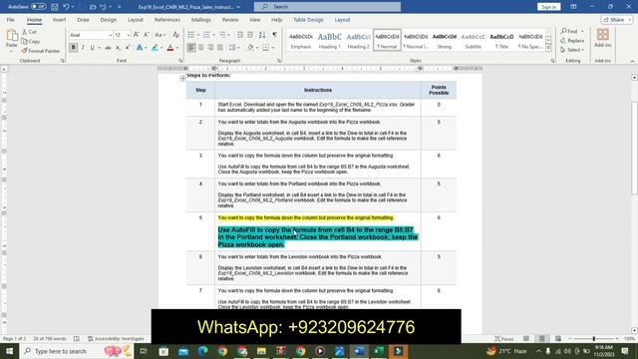
Task: Open Line and Paragraph Spacing options
Action: click(x=233, y=48)
